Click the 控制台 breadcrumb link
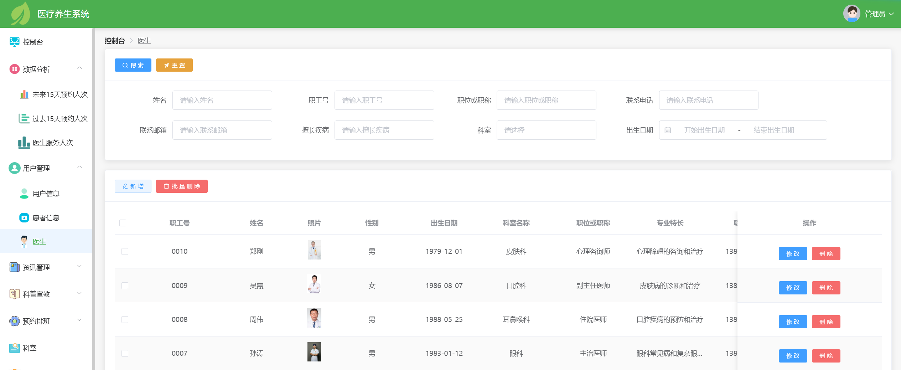 point(115,41)
